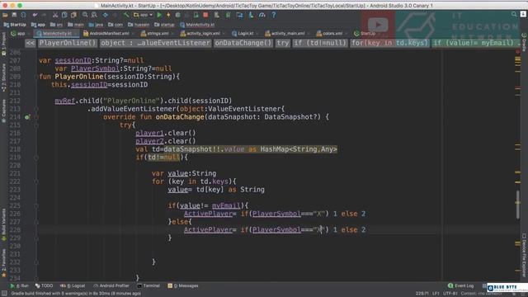This screenshot has height=297, width=528.
Task: Click java folder in navigation bar
Action: pyautogui.click(x=96, y=25)
